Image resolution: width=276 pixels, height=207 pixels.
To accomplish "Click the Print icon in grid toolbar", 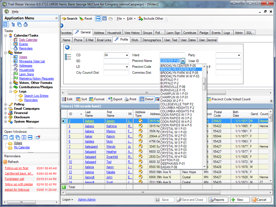I will (127, 99).
